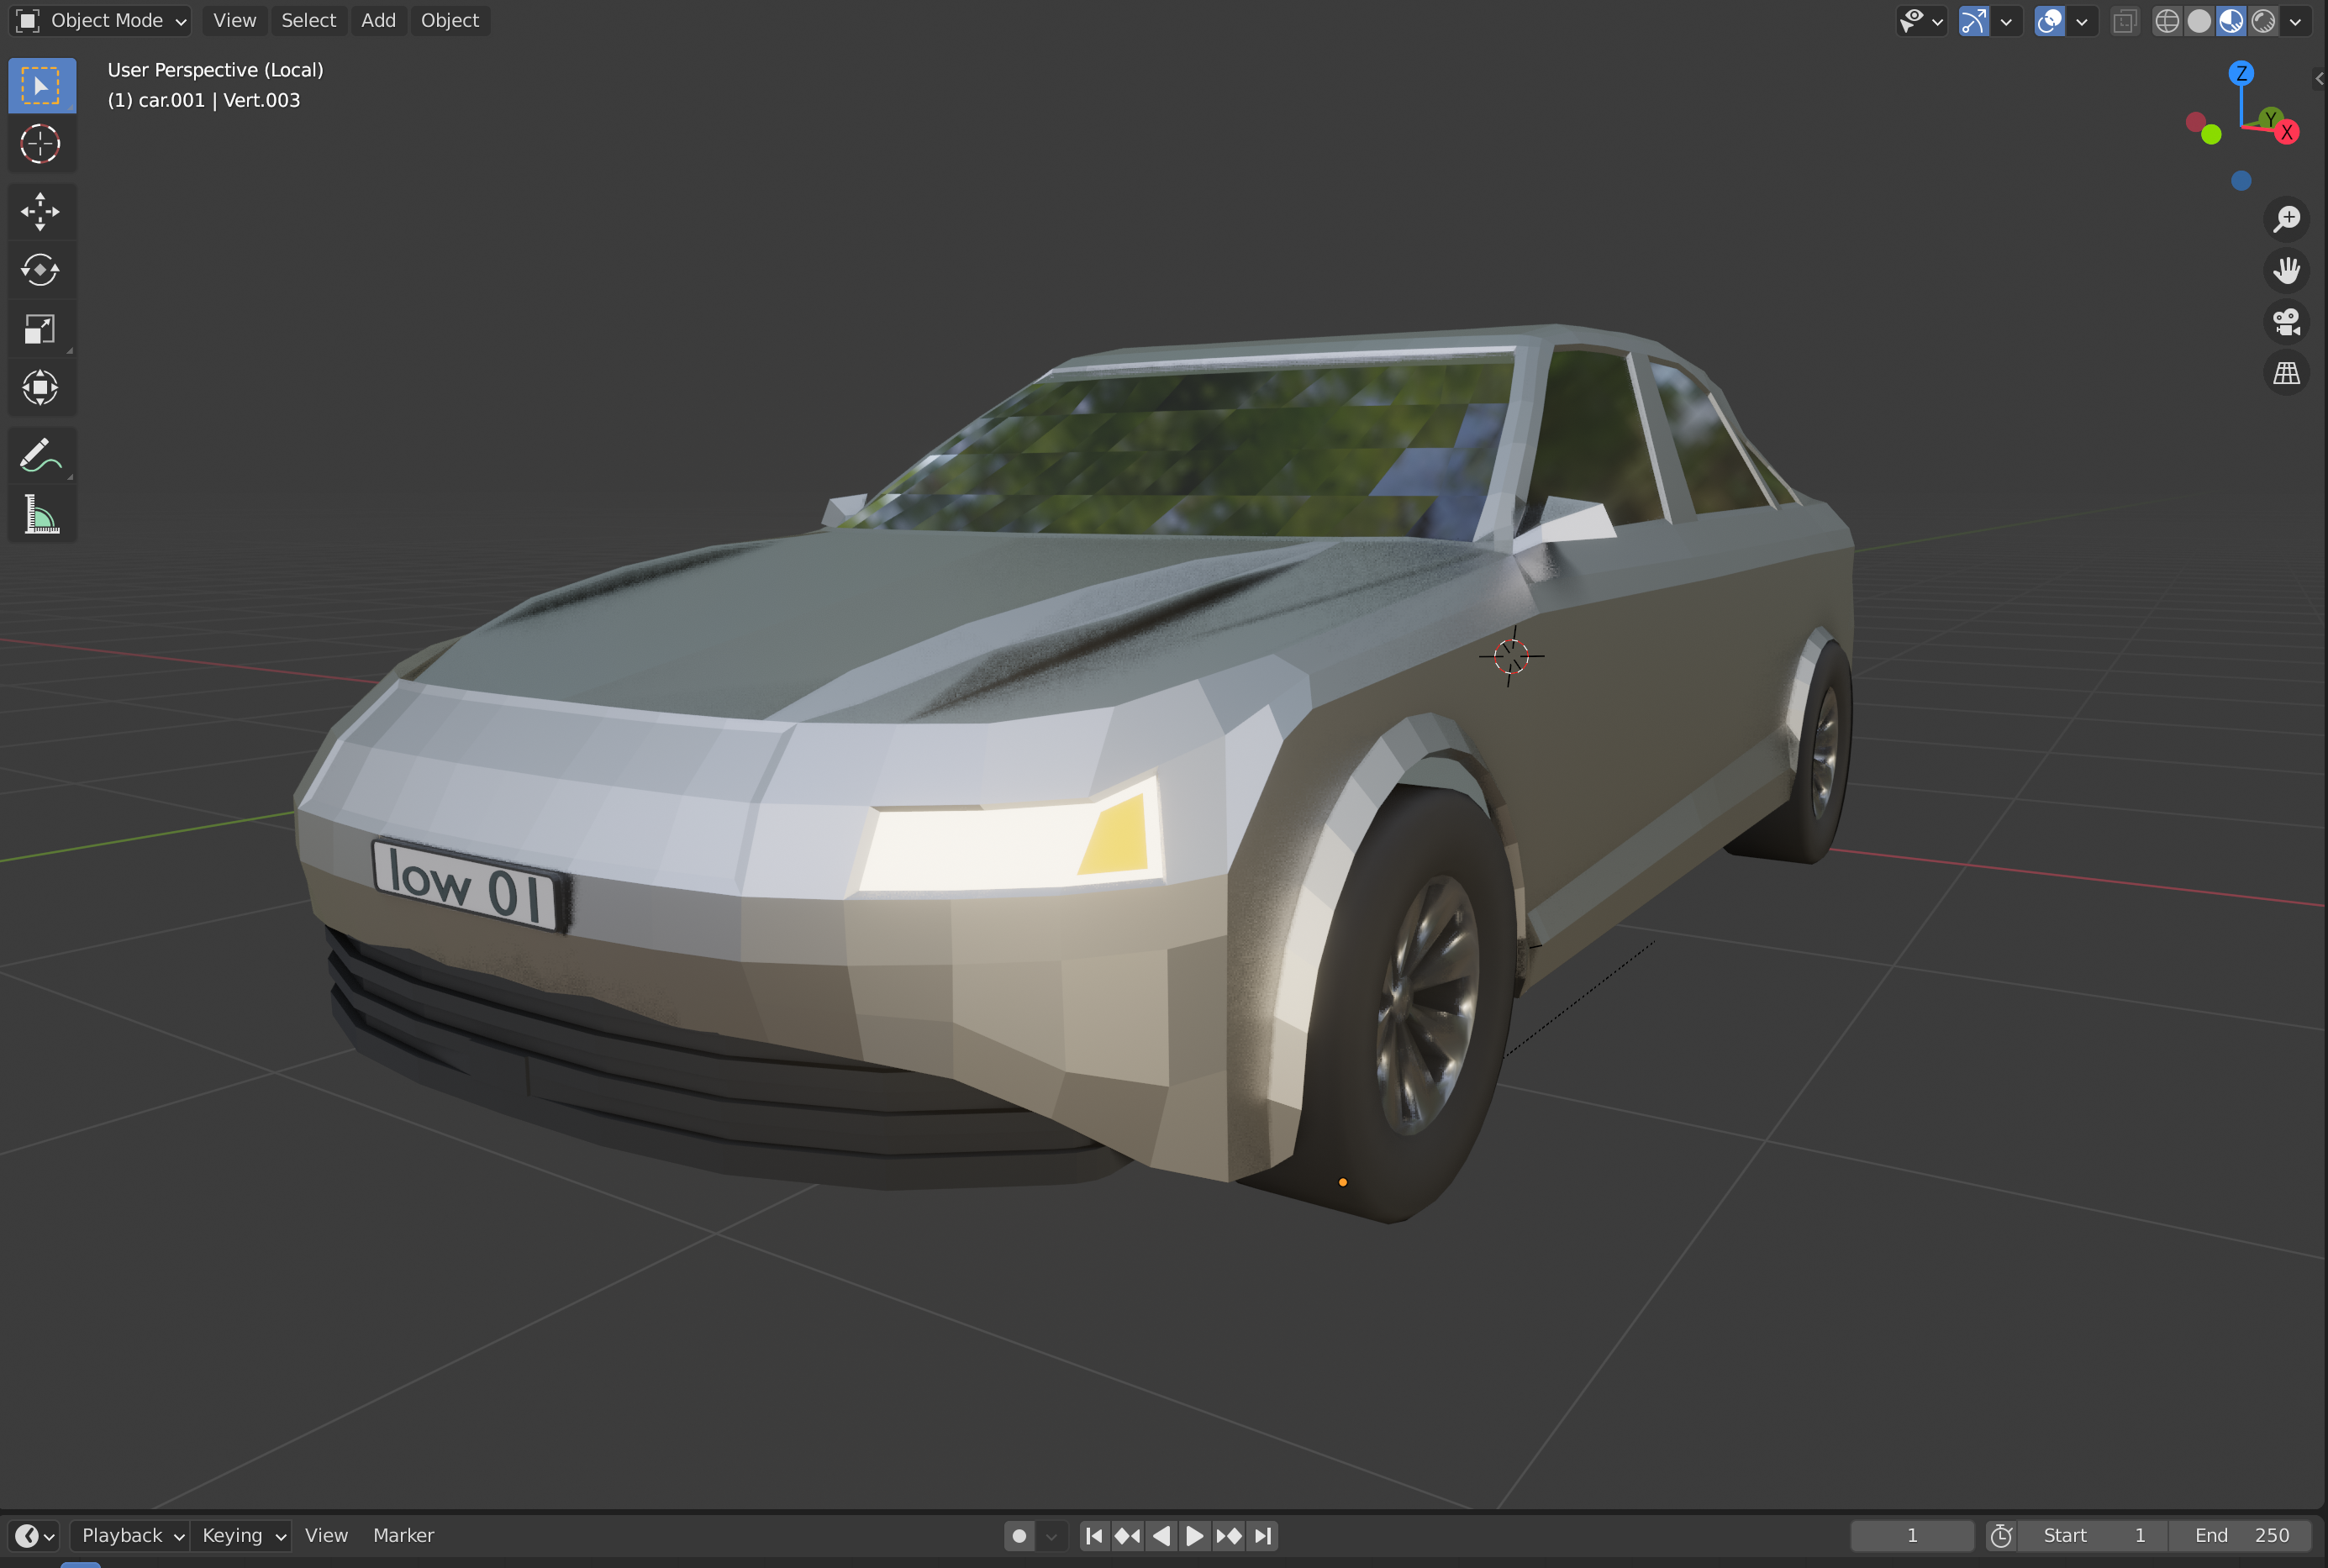The image size is (2328, 1568).
Task: Click the negative Y lime gizmo dot
Action: point(2211,134)
